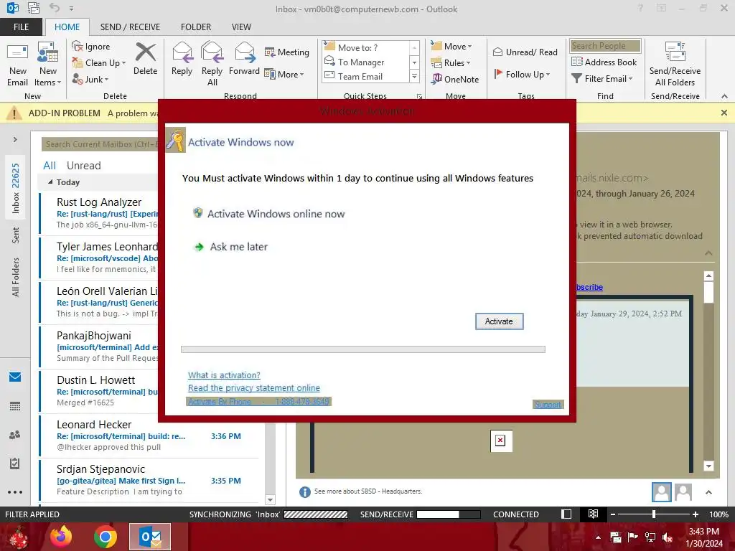Click Reply All in the ribbon
This screenshot has height=551, width=735.
[212, 65]
